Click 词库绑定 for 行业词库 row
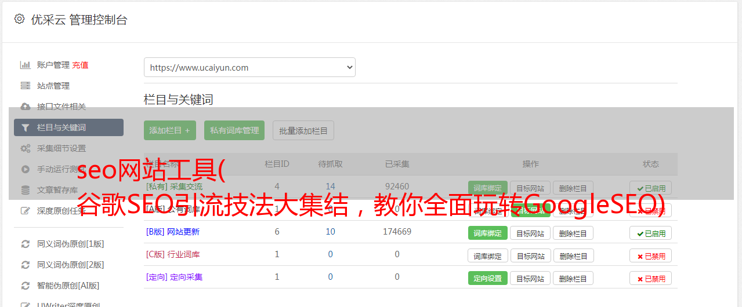 (x=488, y=255)
